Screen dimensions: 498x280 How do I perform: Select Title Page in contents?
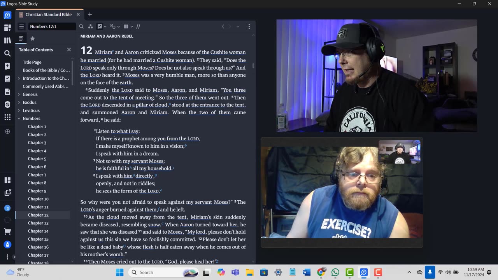point(32,62)
